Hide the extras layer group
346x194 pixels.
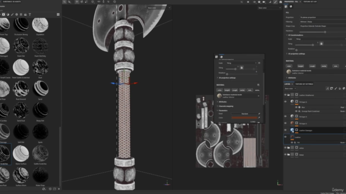click(285, 148)
